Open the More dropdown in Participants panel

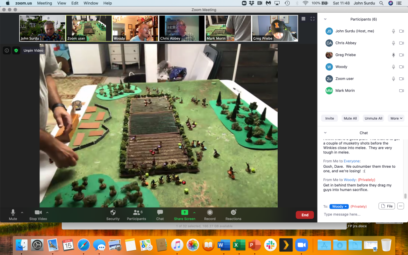[396, 118]
